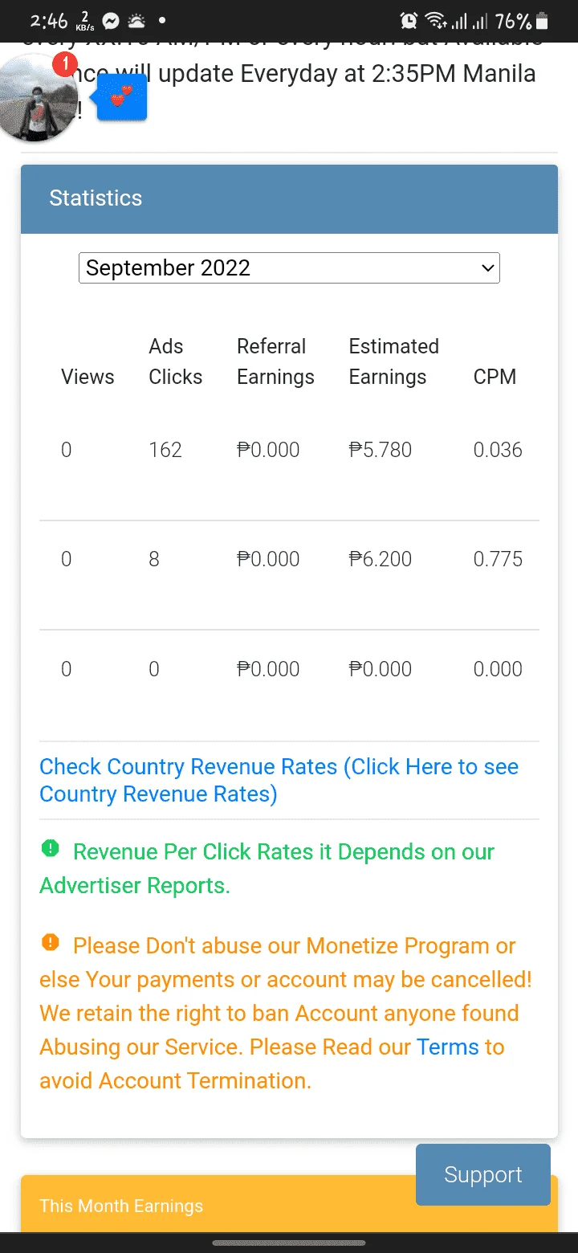This screenshot has height=1253, width=578.
Task: Tap the Support button
Action: (x=483, y=1174)
